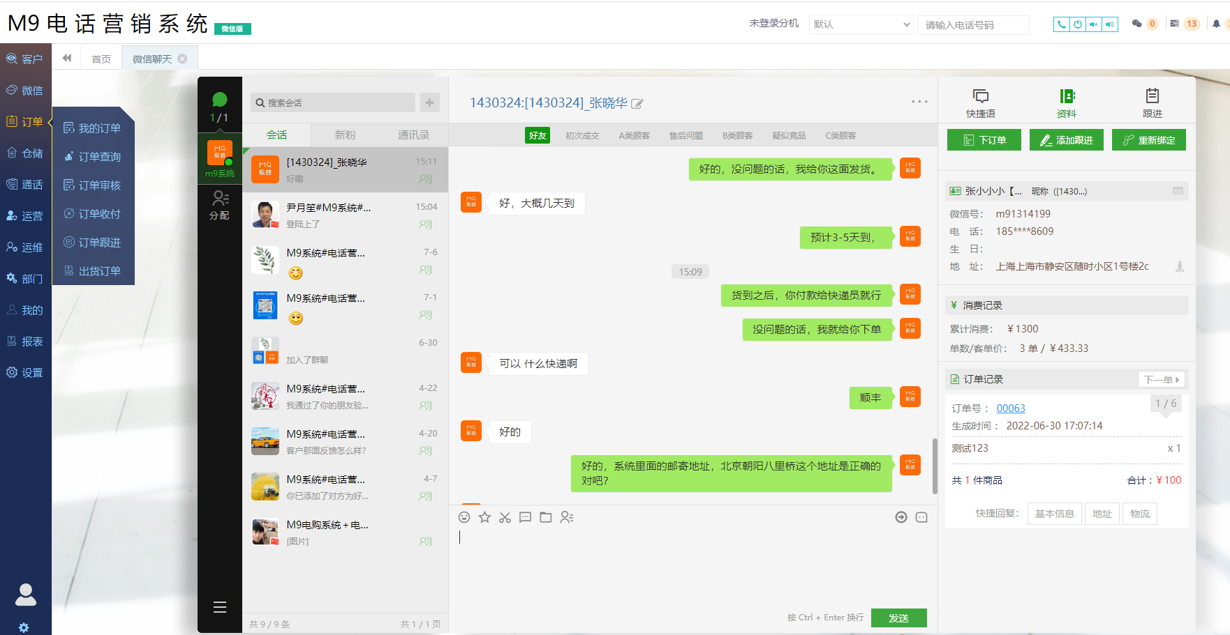Screen dimensions: 1230x635
Task: Open the quick phrases speech-bubble icon in chat toolbar
Action: click(x=525, y=517)
